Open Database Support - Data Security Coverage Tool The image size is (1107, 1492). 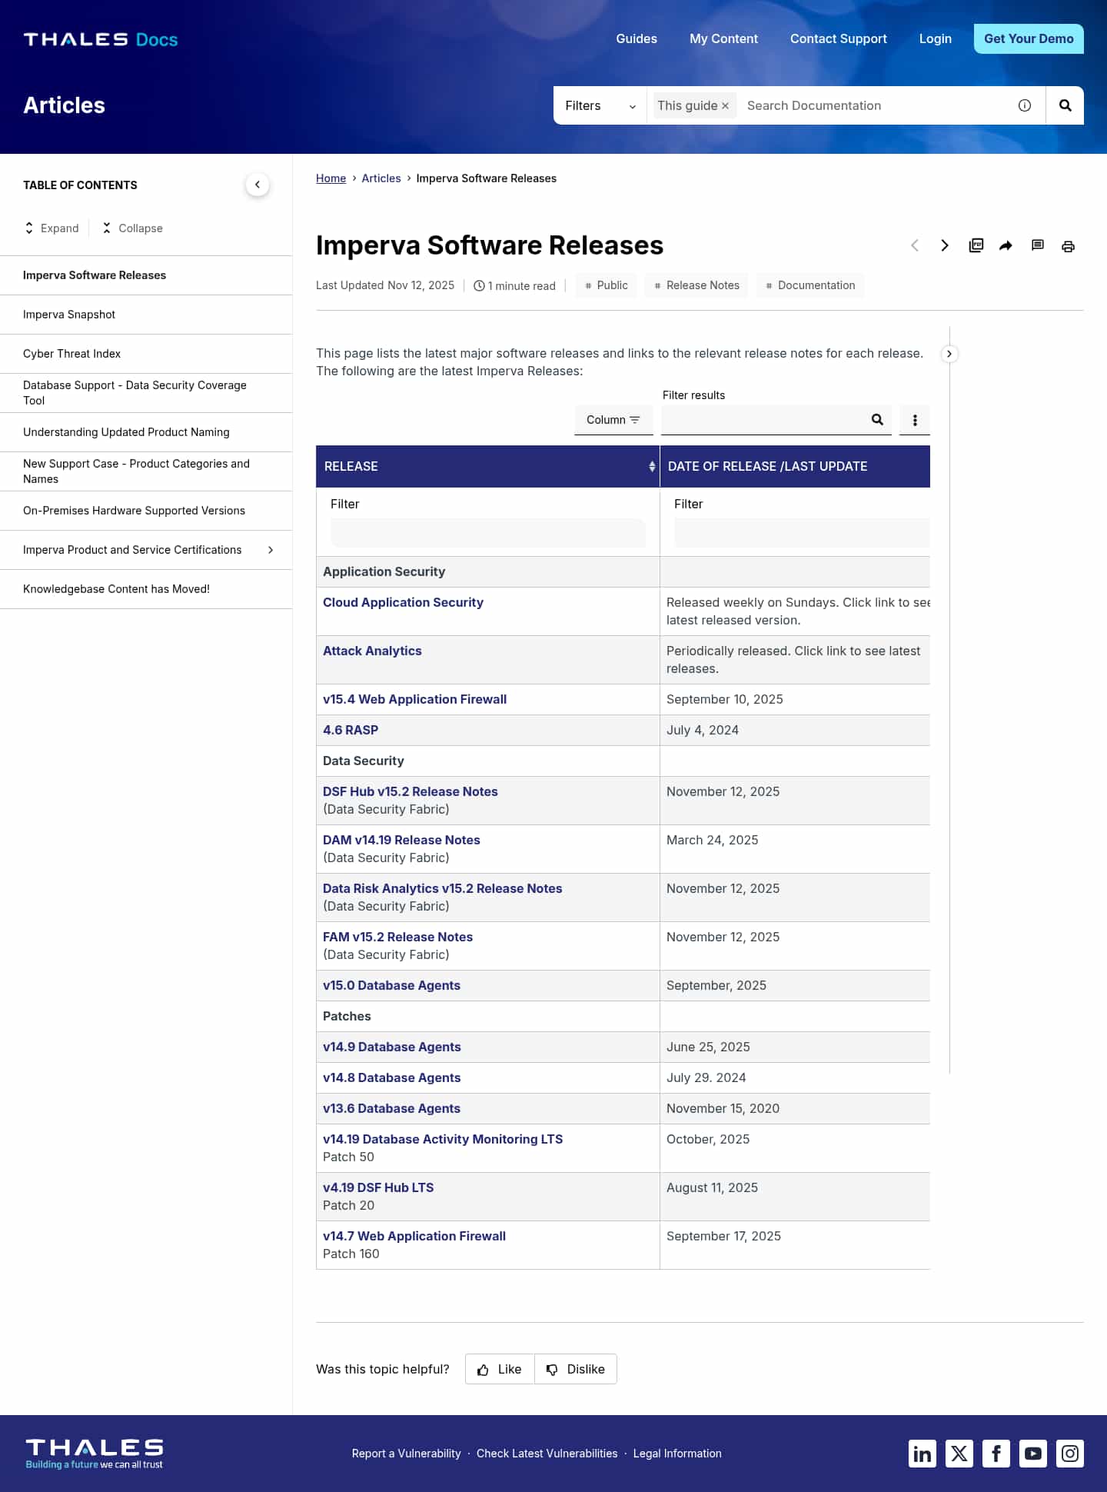click(x=146, y=393)
